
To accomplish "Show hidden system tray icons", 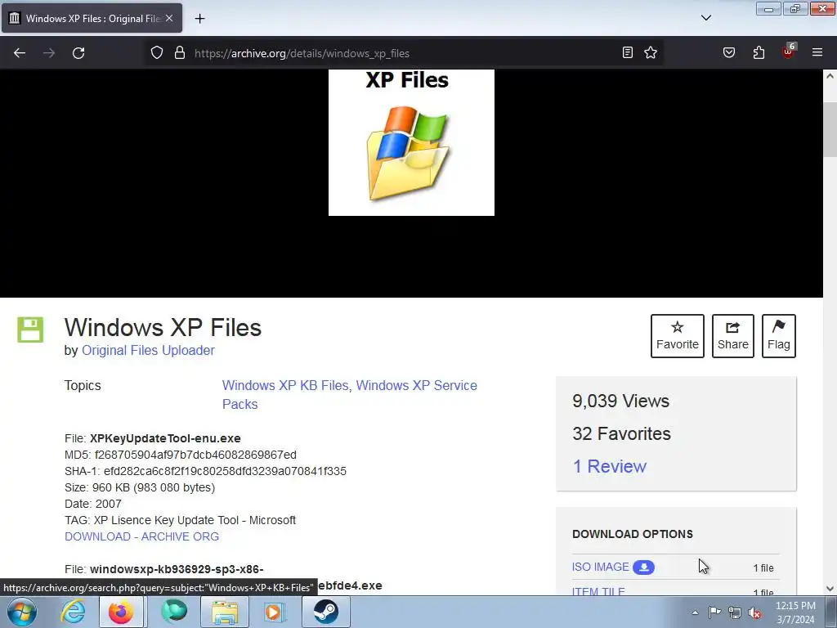I will (695, 612).
